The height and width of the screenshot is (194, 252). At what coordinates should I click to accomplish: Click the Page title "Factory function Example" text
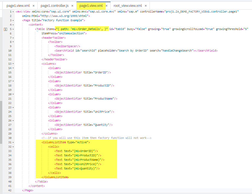coord(63,20)
